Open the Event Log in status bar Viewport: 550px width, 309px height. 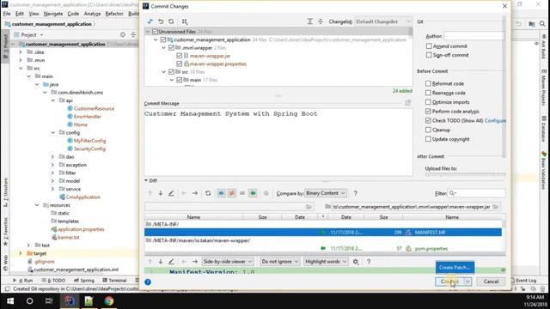[523, 281]
